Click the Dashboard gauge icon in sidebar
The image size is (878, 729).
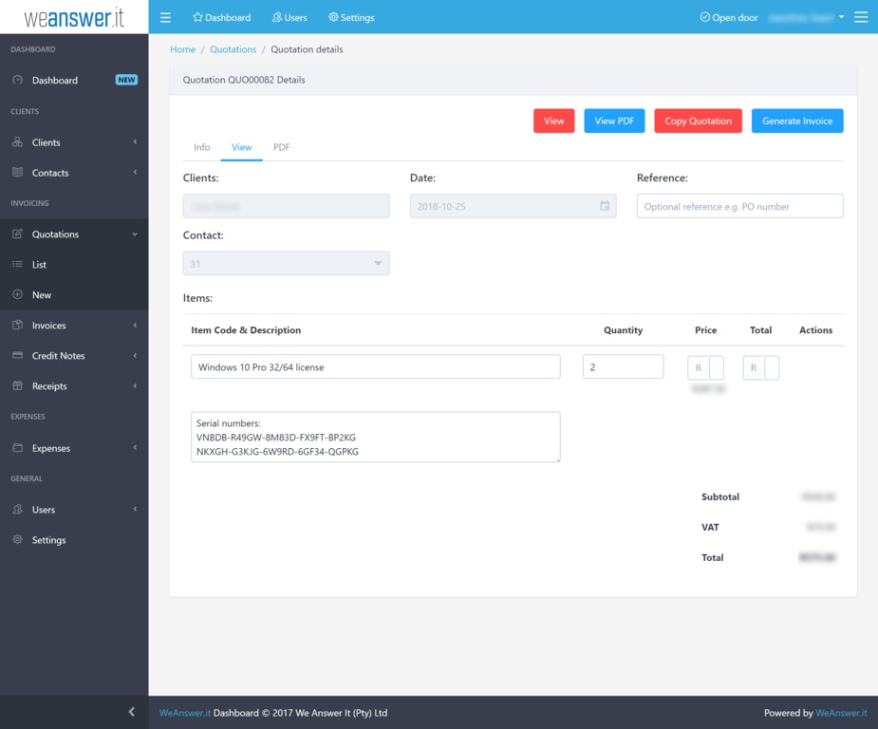click(x=18, y=80)
